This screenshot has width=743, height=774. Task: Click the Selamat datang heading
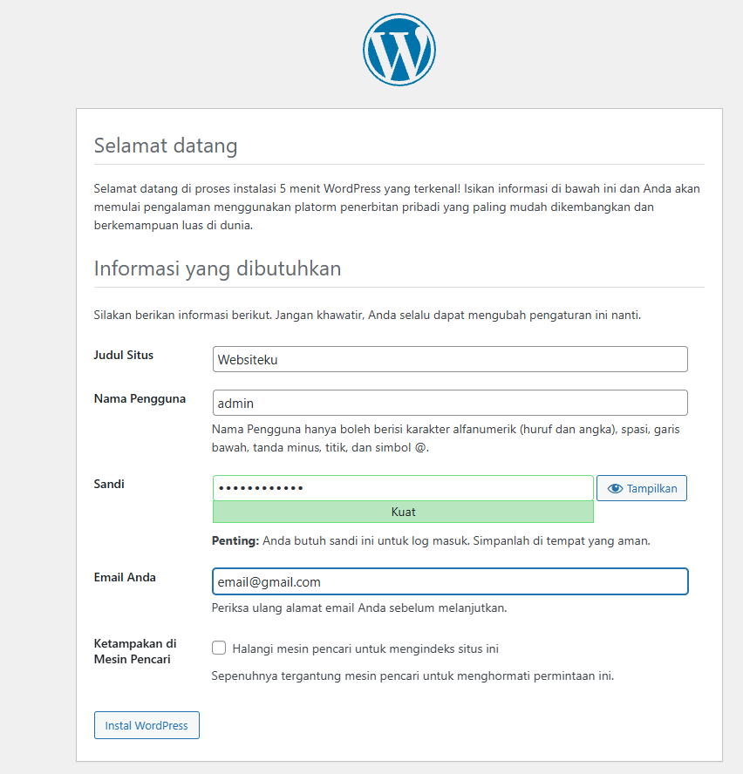click(x=166, y=146)
